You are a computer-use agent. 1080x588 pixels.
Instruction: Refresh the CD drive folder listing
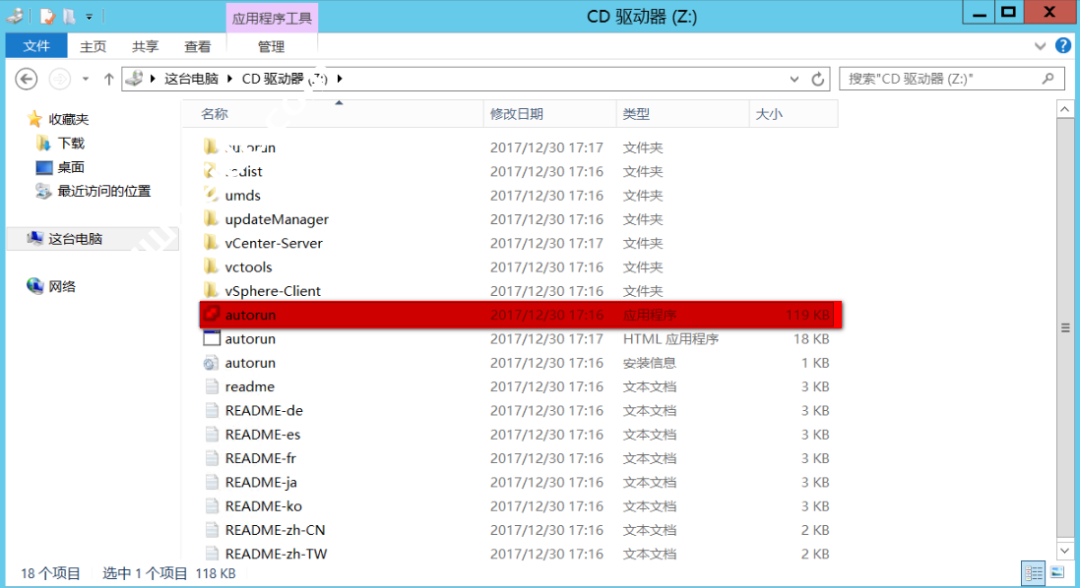[x=817, y=79]
